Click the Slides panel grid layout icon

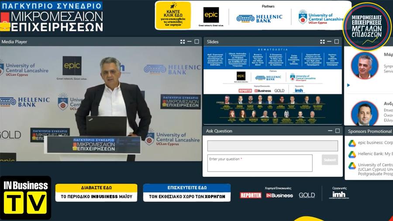tap(322, 42)
